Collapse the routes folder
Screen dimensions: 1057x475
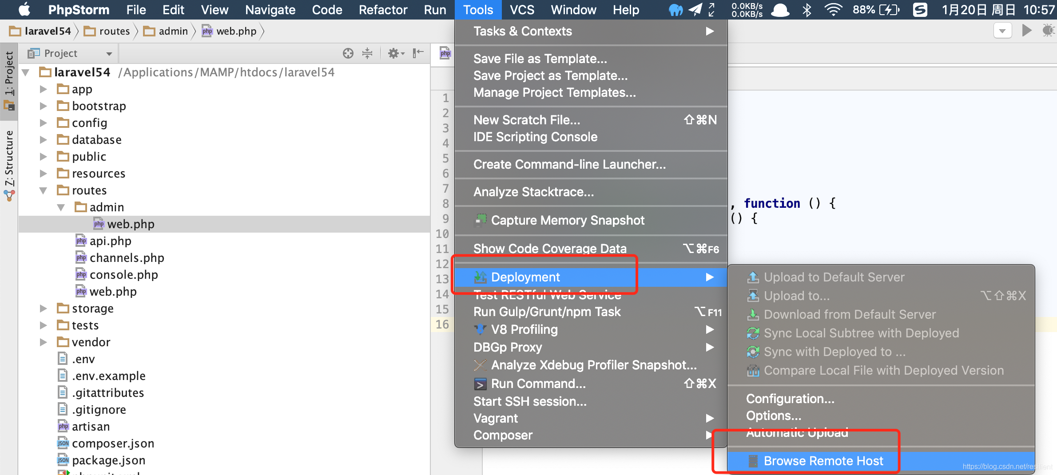coord(43,190)
